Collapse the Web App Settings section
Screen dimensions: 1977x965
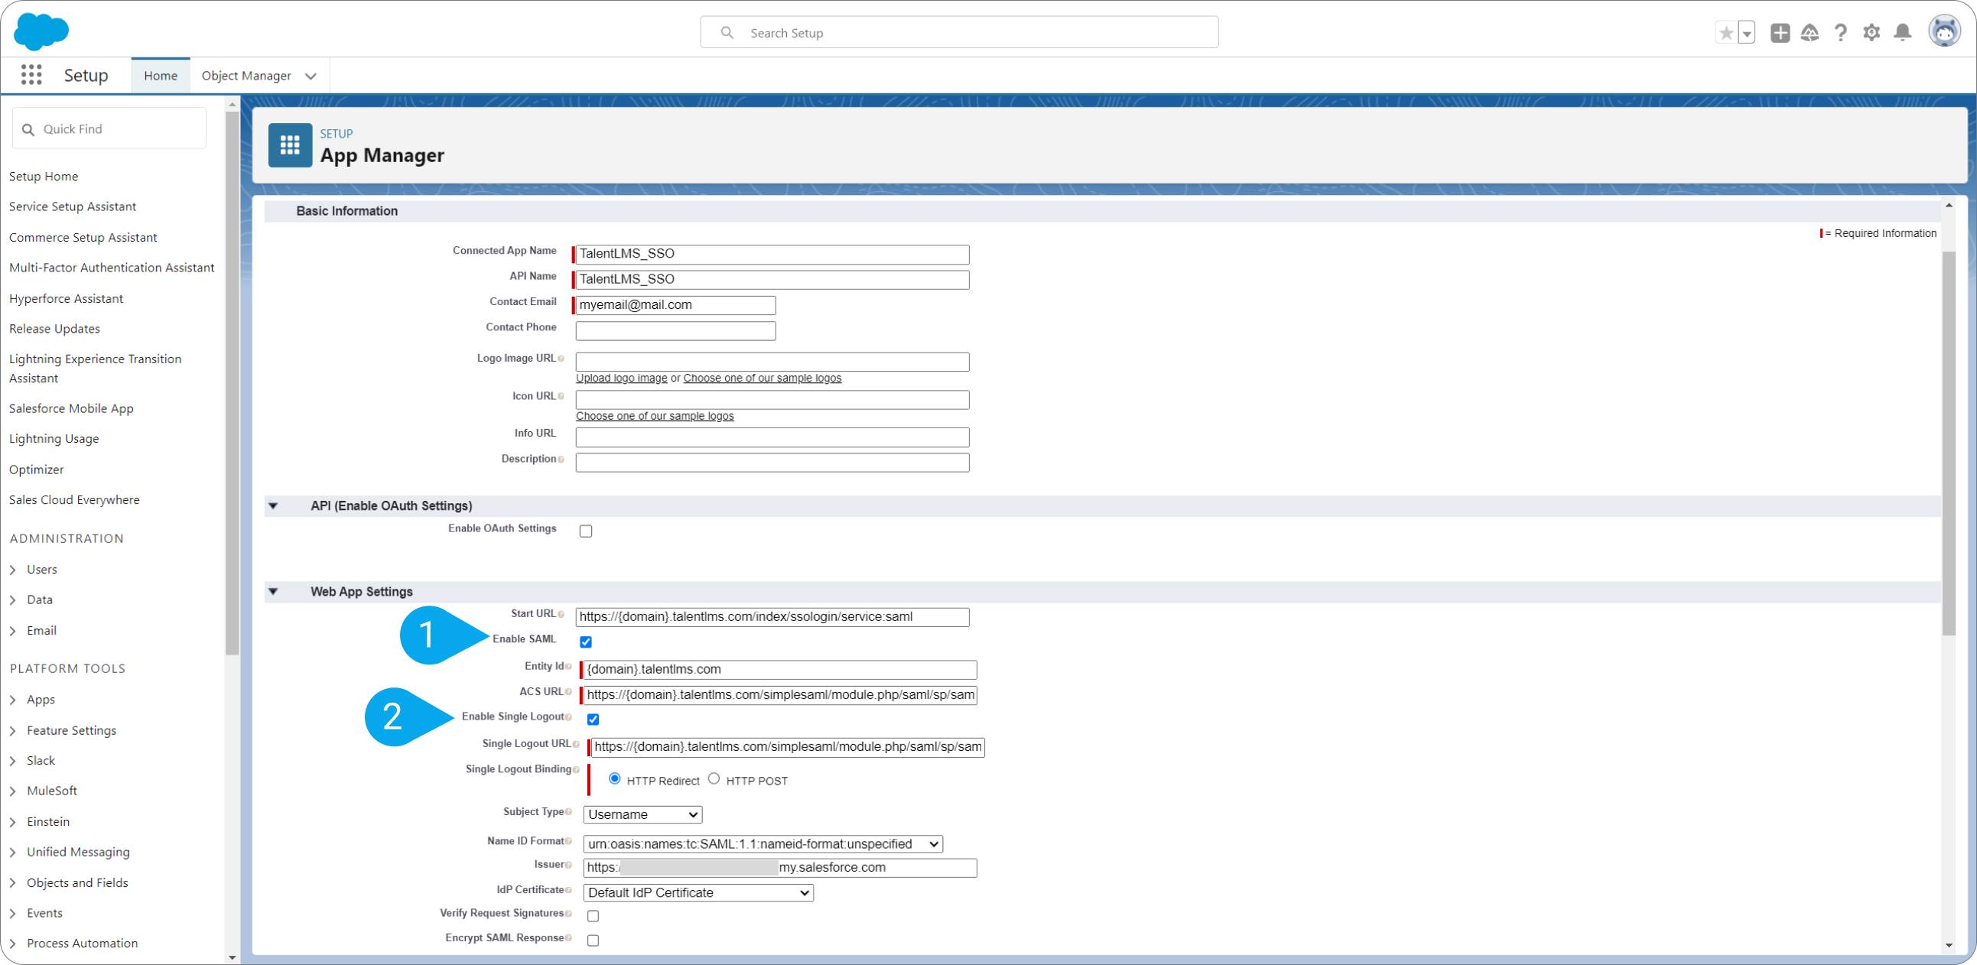click(x=273, y=592)
